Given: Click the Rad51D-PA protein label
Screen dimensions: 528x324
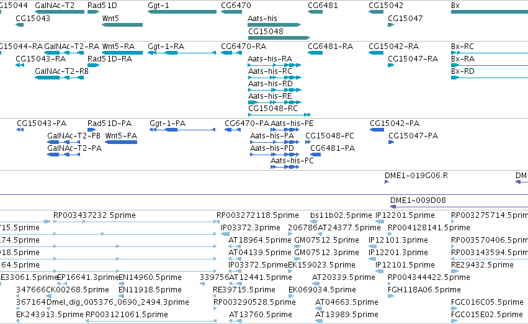Looking at the screenshot, I should (x=109, y=124).
